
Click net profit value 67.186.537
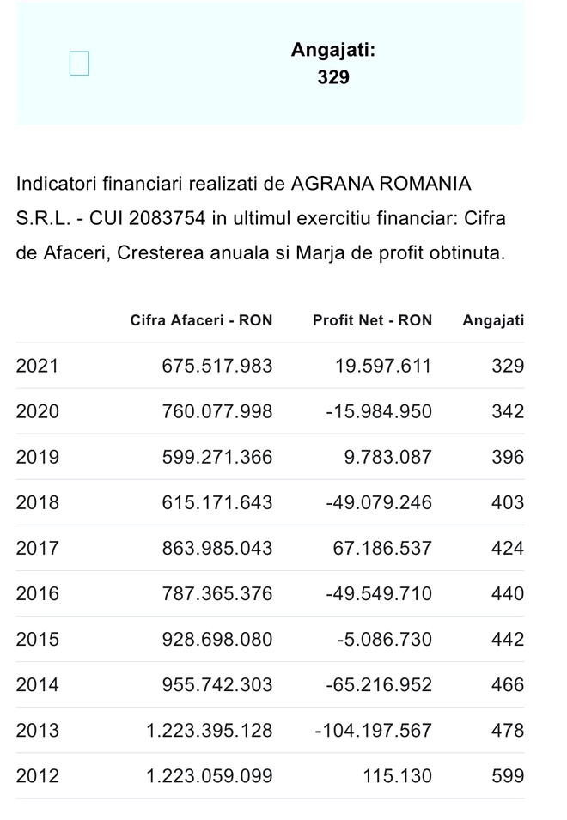coord(382,548)
